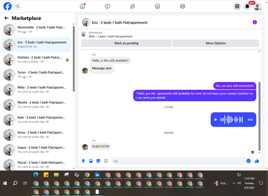
Task: Record a voice clip microphone icon
Action: tap(83, 161)
